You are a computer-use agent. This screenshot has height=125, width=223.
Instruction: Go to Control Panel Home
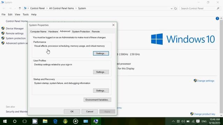(x=17, y=21)
